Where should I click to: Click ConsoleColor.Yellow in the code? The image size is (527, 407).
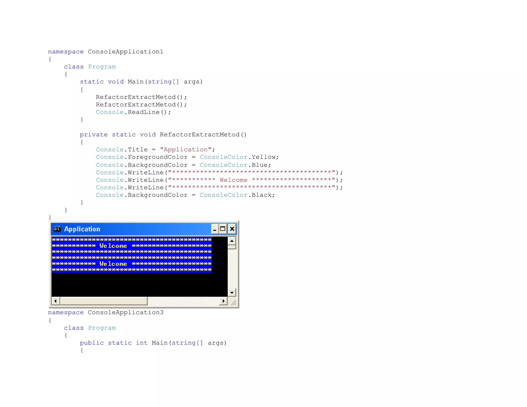coord(239,157)
